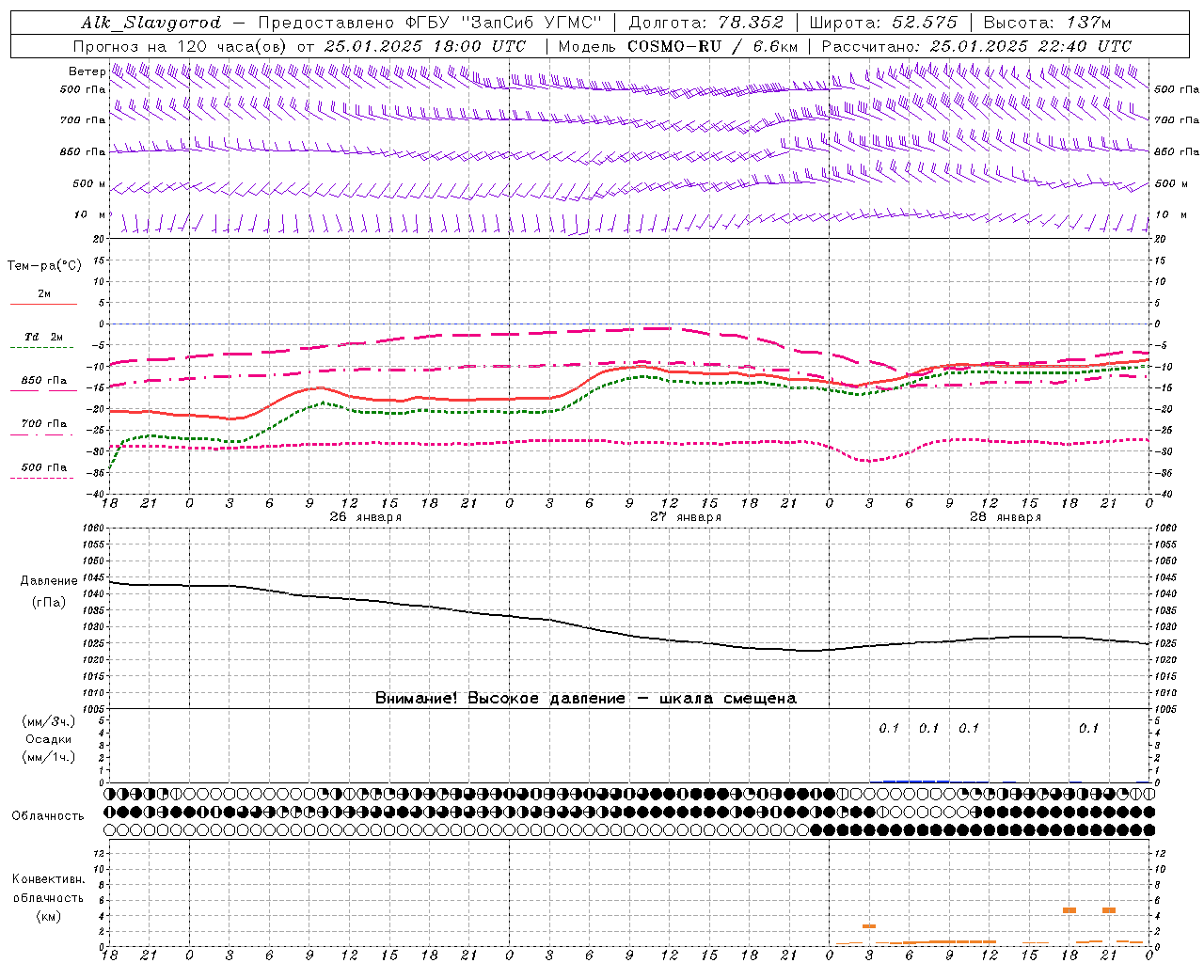Click the (мм/1ч.) precipitation unit label

click(49, 757)
